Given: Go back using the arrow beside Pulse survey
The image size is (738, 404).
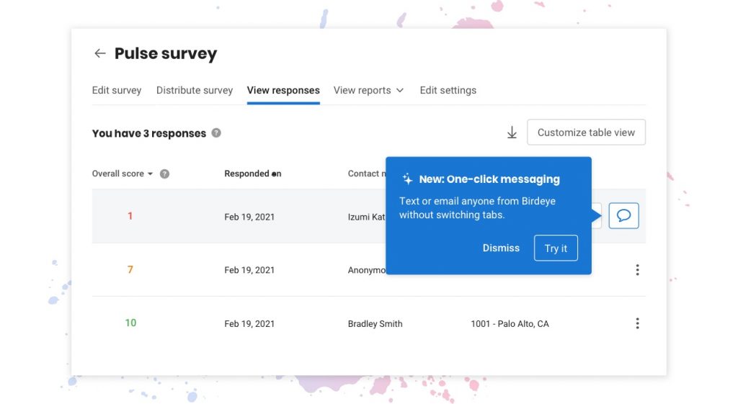Looking at the screenshot, I should click(x=99, y=53).
